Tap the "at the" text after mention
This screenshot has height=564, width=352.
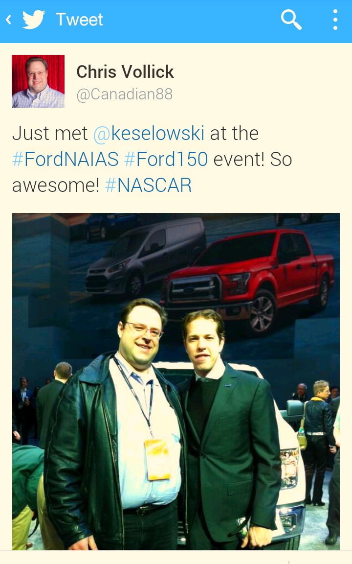click(234, 133)
